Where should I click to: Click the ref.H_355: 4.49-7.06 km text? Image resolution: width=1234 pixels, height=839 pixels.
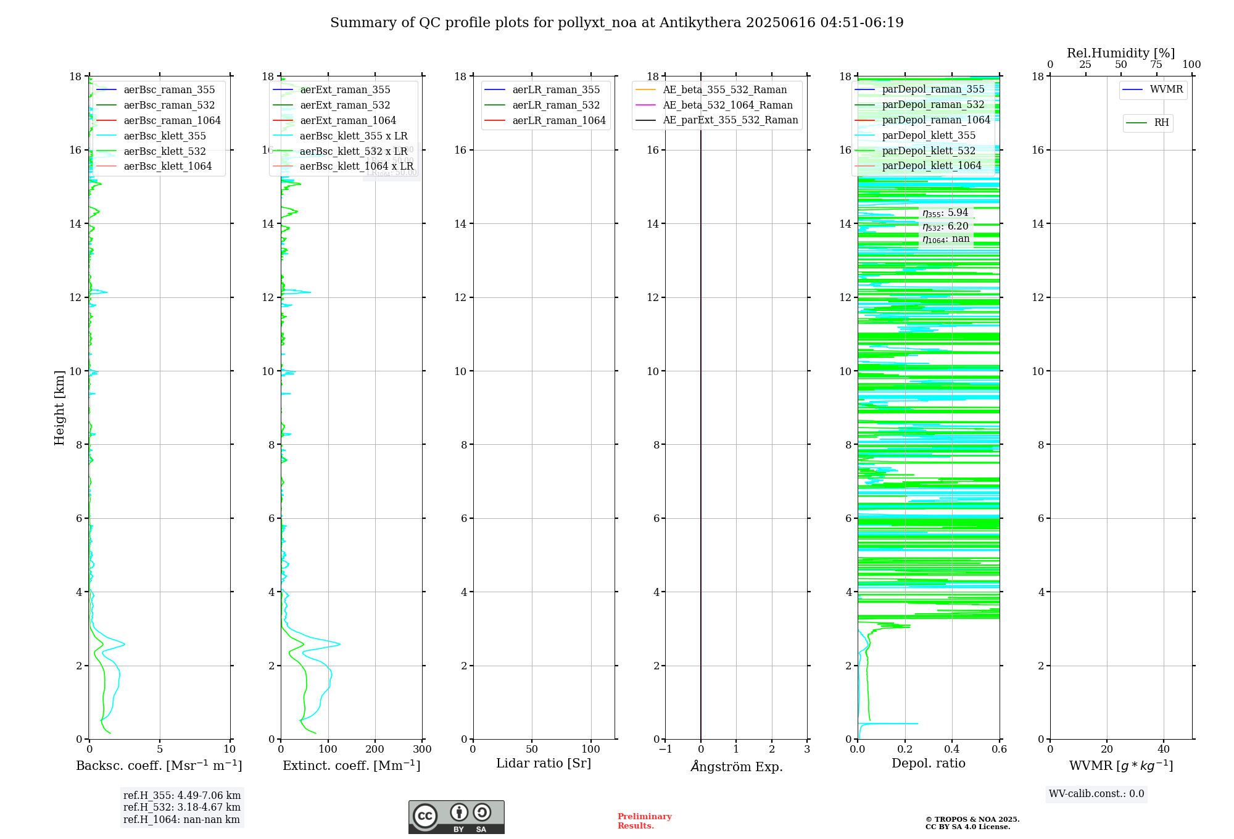182,796
